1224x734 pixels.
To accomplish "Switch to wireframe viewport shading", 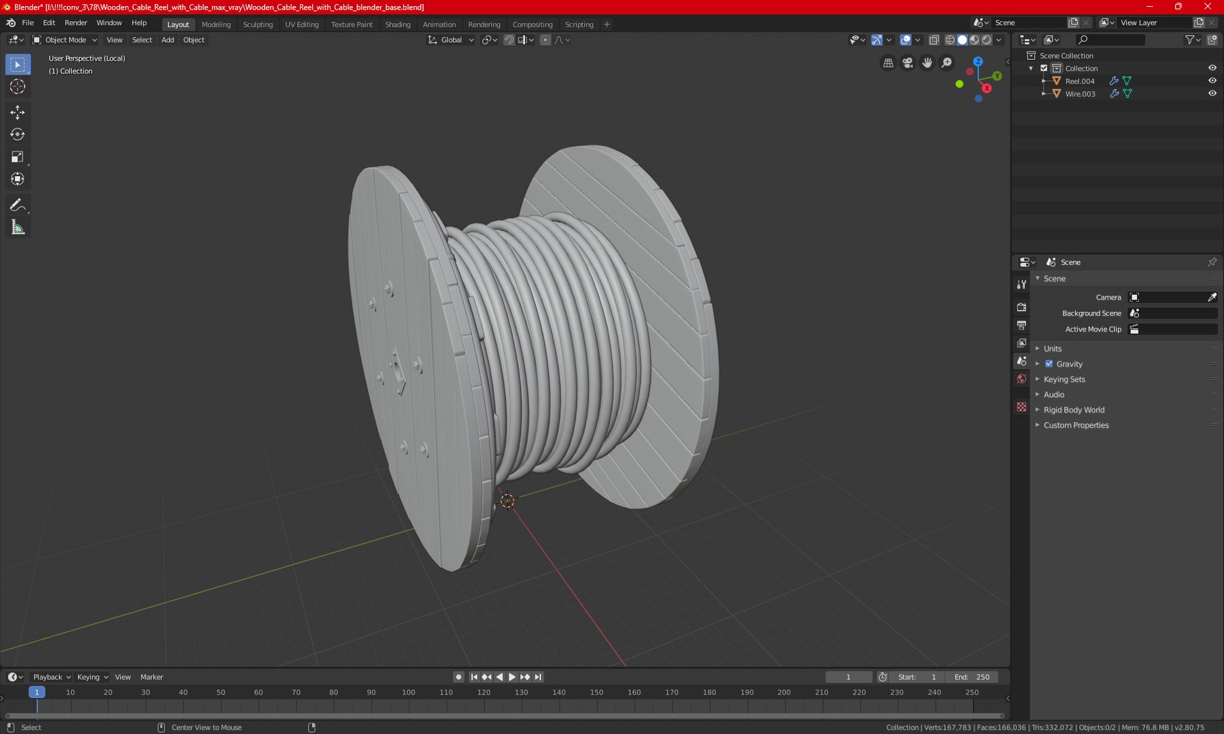I will point(950,40).
